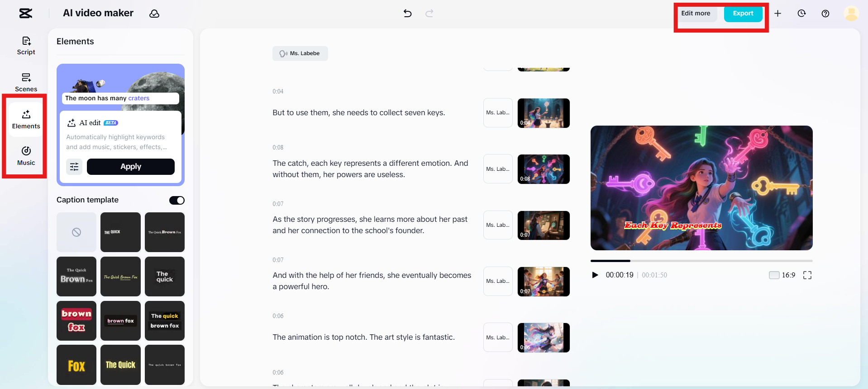
Task: Switch to the Script tab
Action: click(x=26, y=46)
